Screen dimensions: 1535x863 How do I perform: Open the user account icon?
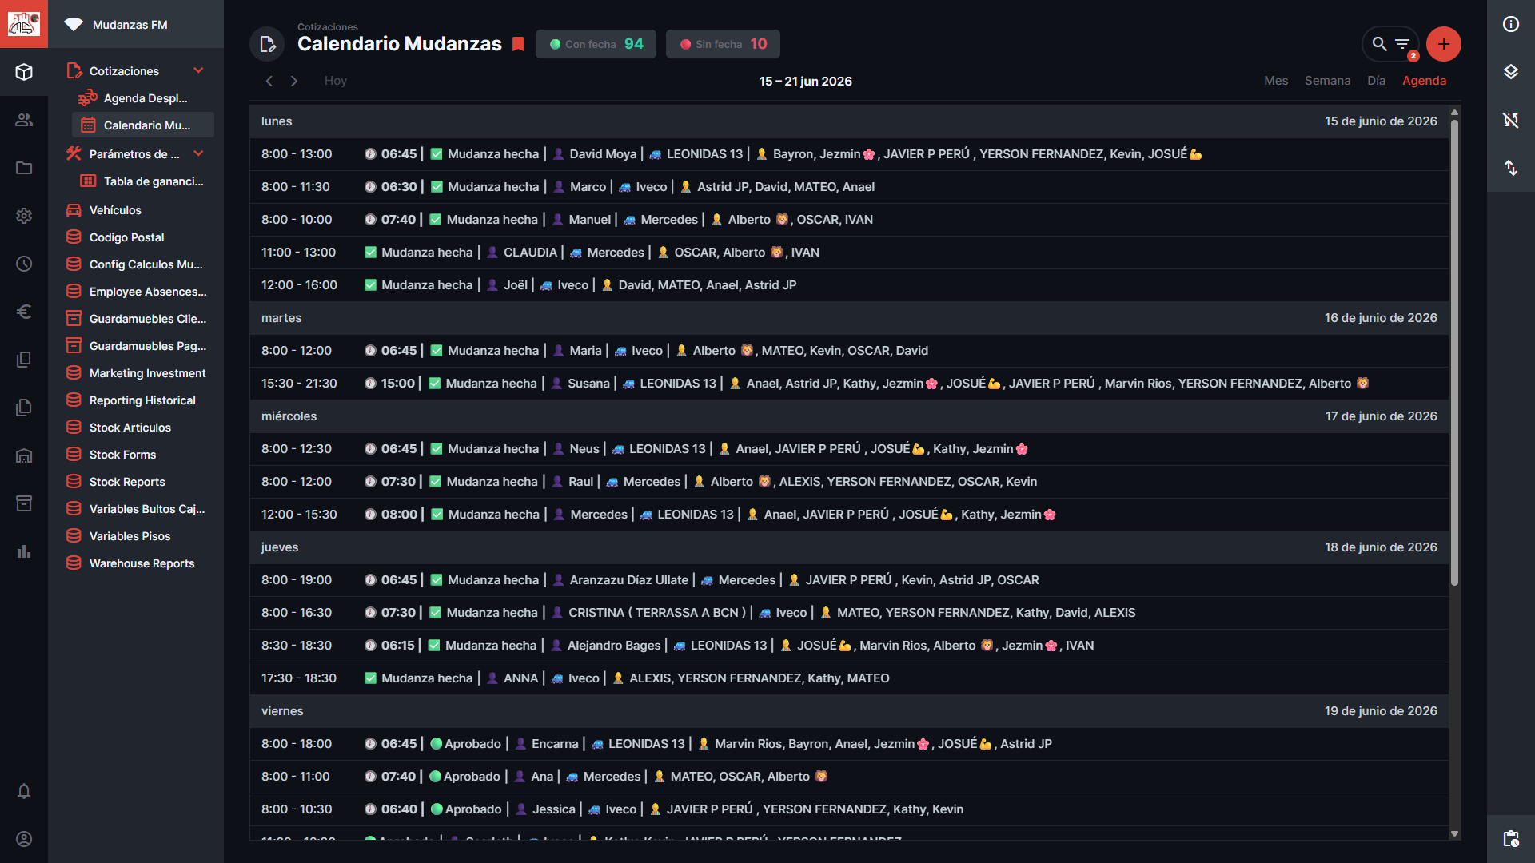click(x=24, y=839)
